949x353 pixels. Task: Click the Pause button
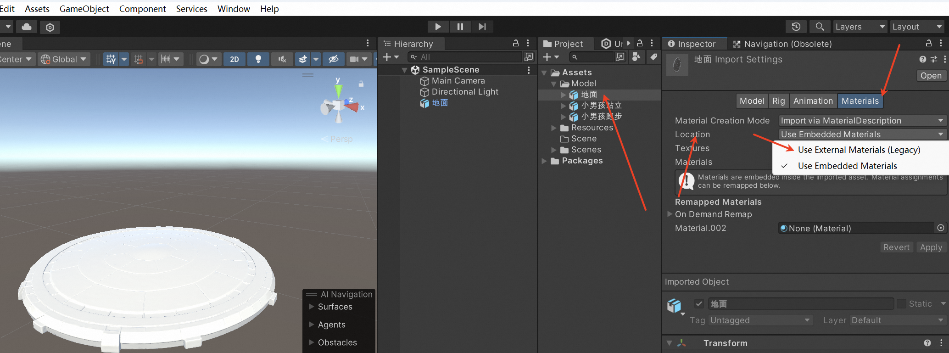(x=460, y=27)
